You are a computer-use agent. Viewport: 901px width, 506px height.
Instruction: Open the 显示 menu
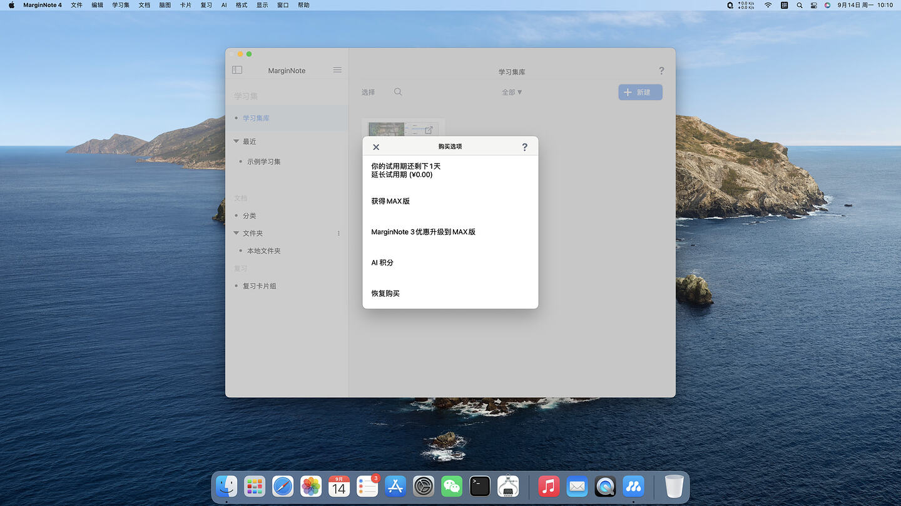click(262, 5)
